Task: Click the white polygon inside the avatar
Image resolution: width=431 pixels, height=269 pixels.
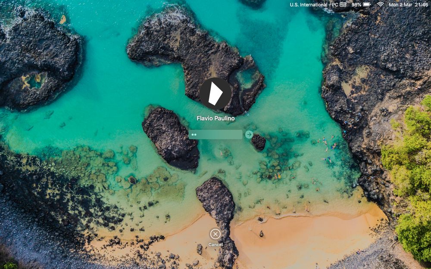Action: [x=215, y=93]
